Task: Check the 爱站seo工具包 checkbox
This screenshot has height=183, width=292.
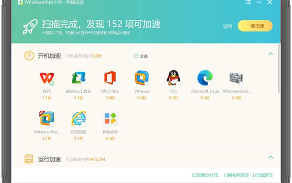Action: coord(84,83)
